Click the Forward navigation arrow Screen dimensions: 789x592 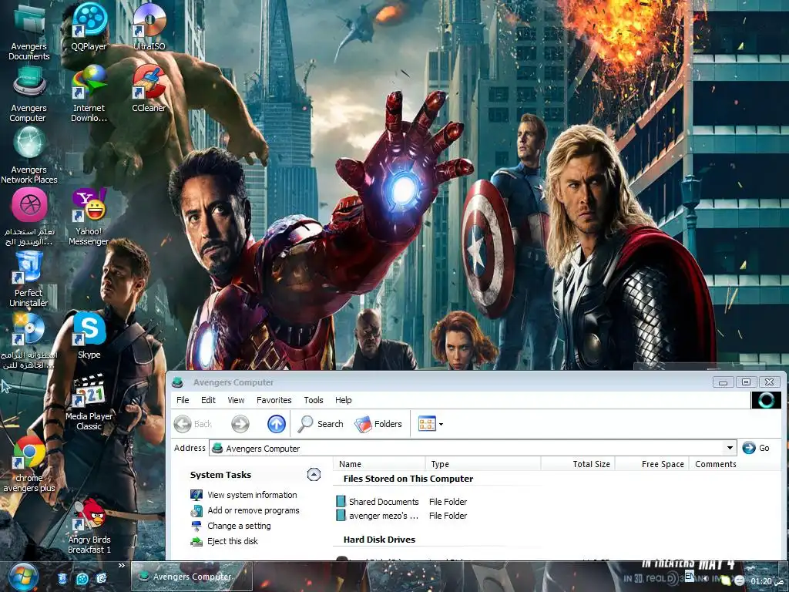pyautogui.click(x=240, y=424)
